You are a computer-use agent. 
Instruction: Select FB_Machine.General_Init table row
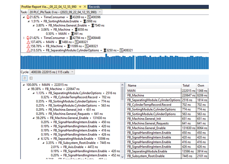pos(167,119)
